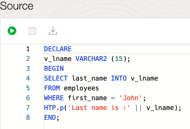This screenshot has width=190, height=129.
Task: Click the HTP.p call on line 7
Action: [54, 108]
